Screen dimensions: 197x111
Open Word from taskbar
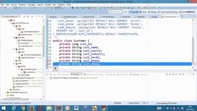pos(76,108)
